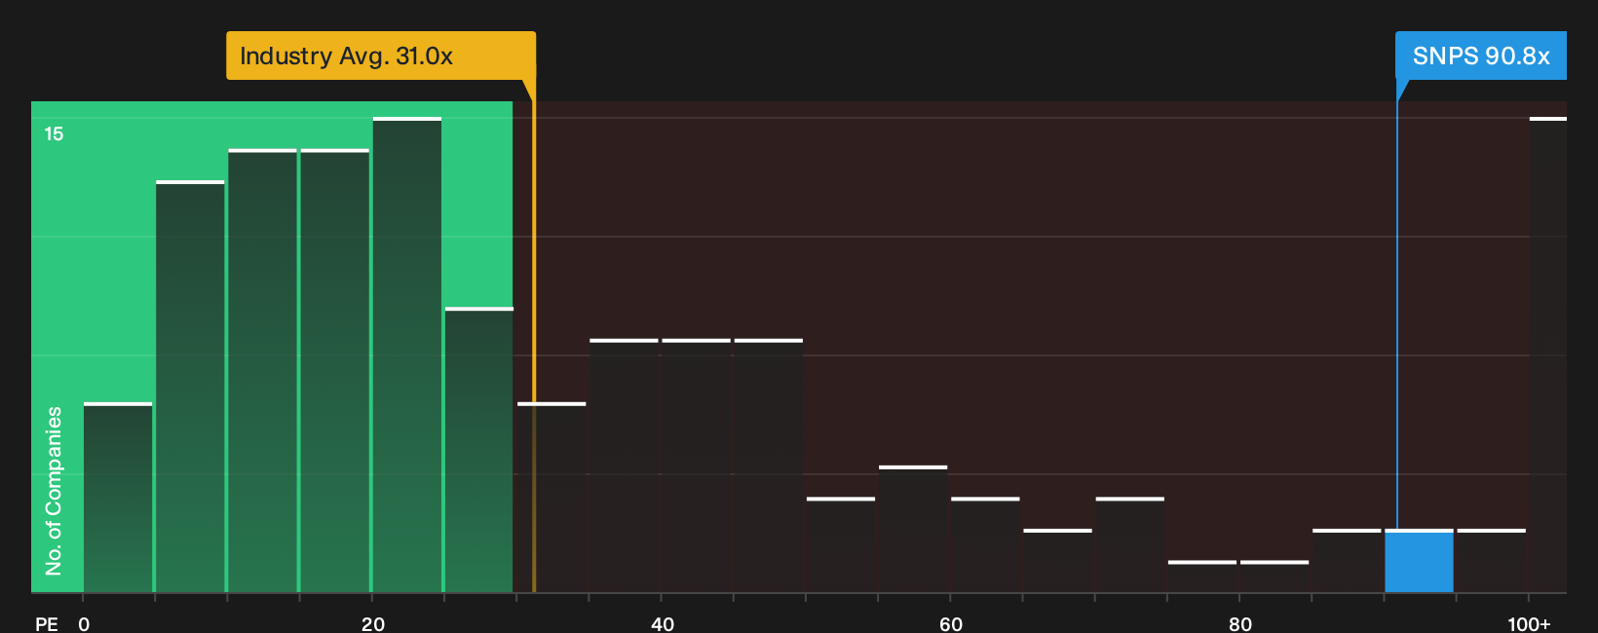Click the blue highlighted SNPS bar
The height and width of the screenshot is (633, 1598).
(1419, 561)
